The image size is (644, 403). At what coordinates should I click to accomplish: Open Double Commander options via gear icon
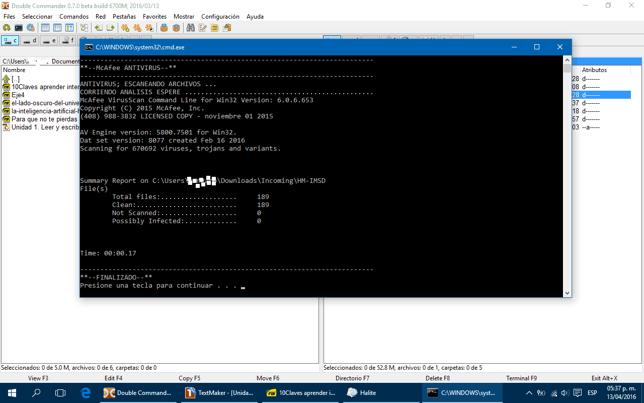pos(31,28)
